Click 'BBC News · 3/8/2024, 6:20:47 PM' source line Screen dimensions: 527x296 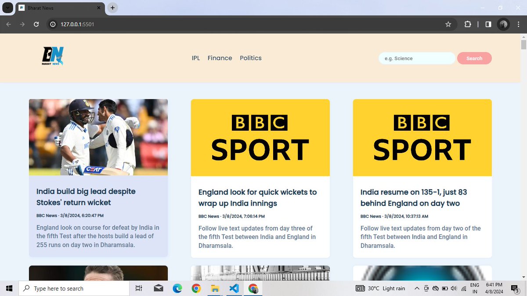click(x=70, y=215)
